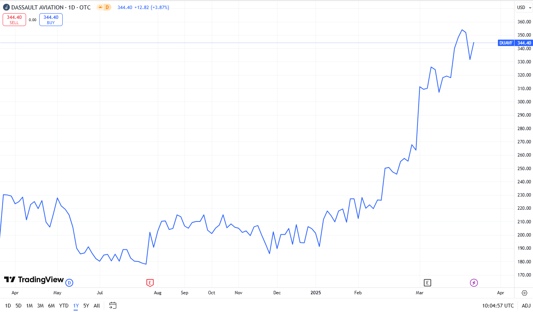
Task: Open the USD currency dropdown
Action: tap(524, 7)
